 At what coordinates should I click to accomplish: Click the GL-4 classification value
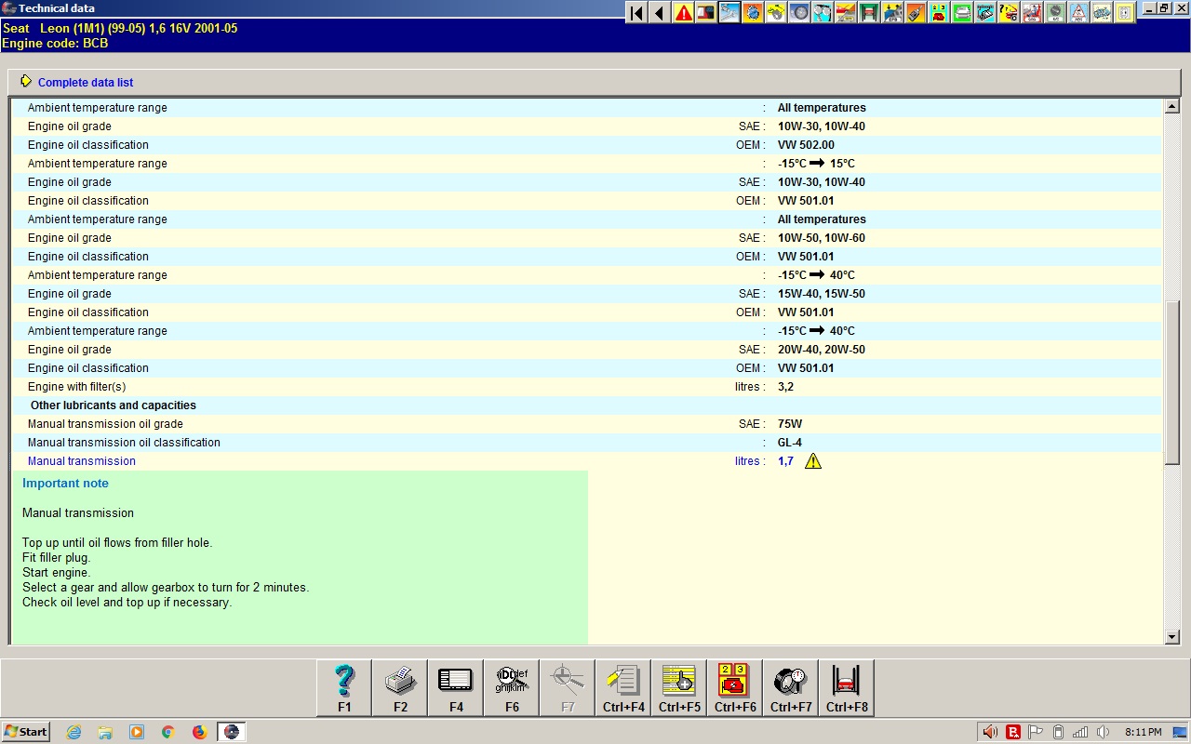tap(791, 443)
